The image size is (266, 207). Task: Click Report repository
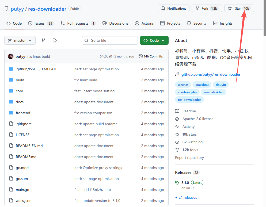[x=189, y=158]
